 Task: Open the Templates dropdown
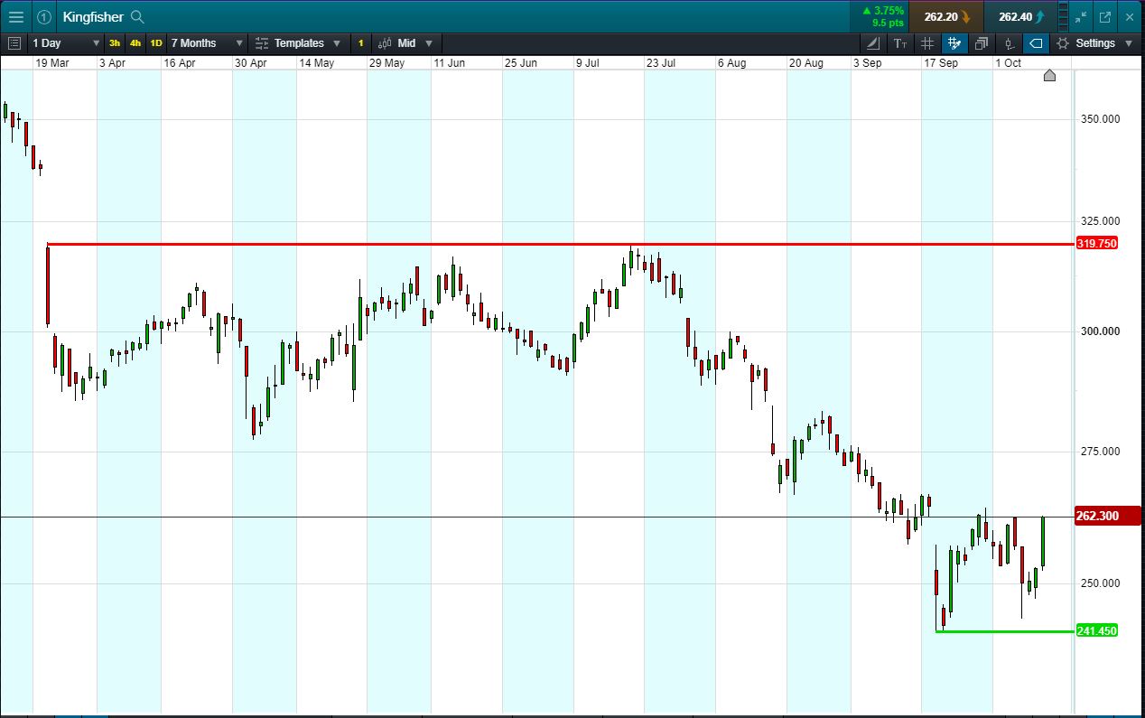299,42
